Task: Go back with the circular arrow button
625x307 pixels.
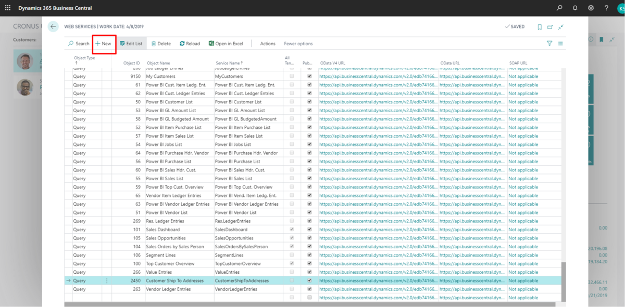Action: click(x=53, y=26)
